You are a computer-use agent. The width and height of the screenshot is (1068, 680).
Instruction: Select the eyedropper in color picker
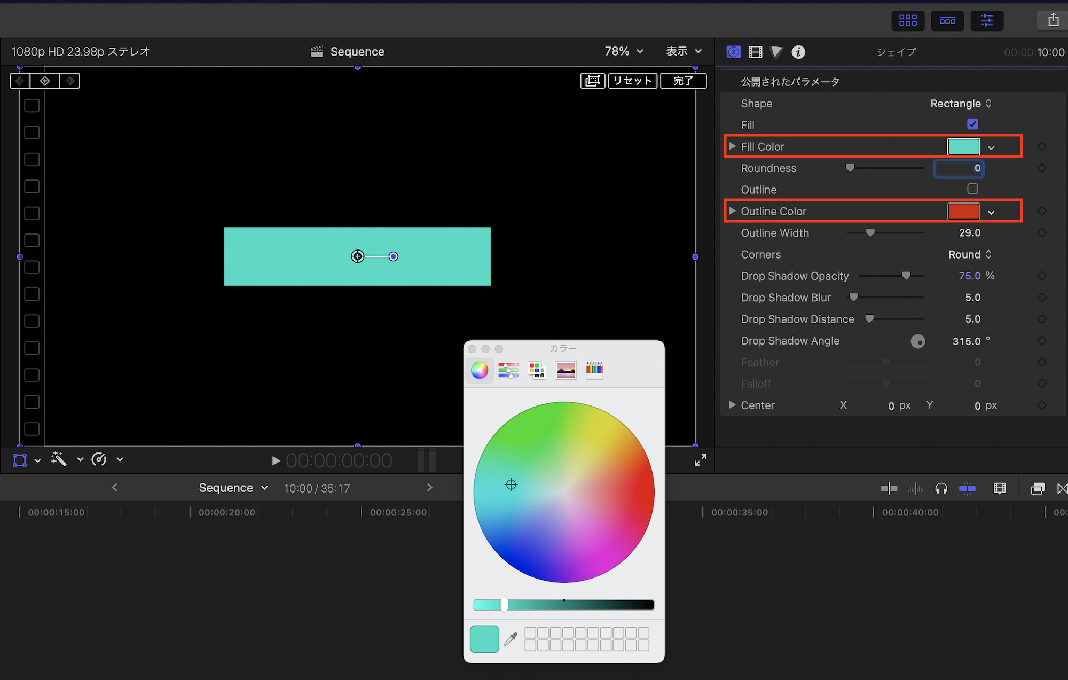[511, 639]
